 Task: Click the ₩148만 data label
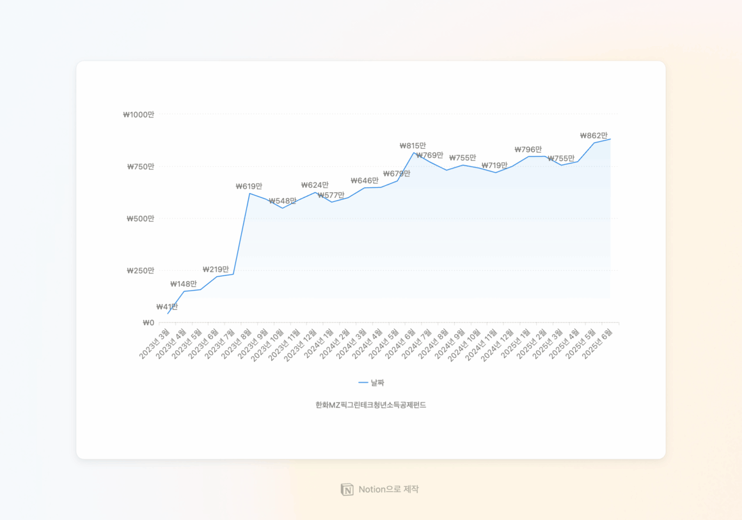coord(184,284)
